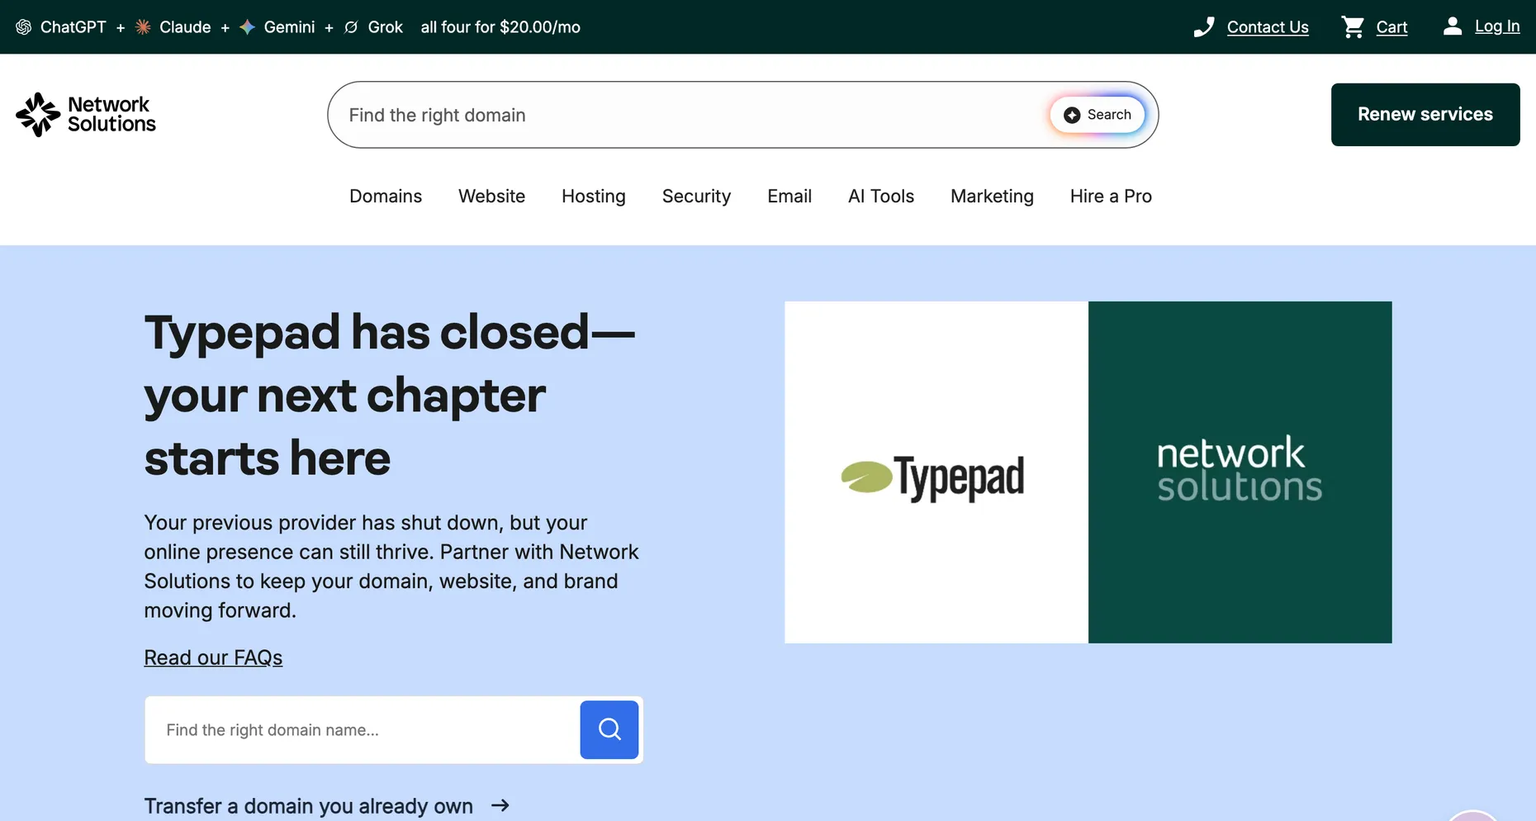Image resolution: width=1536 pixels, height=821 pixels.
Task: Click the phone icon beside Contact Us
Action: point(1204,27)
